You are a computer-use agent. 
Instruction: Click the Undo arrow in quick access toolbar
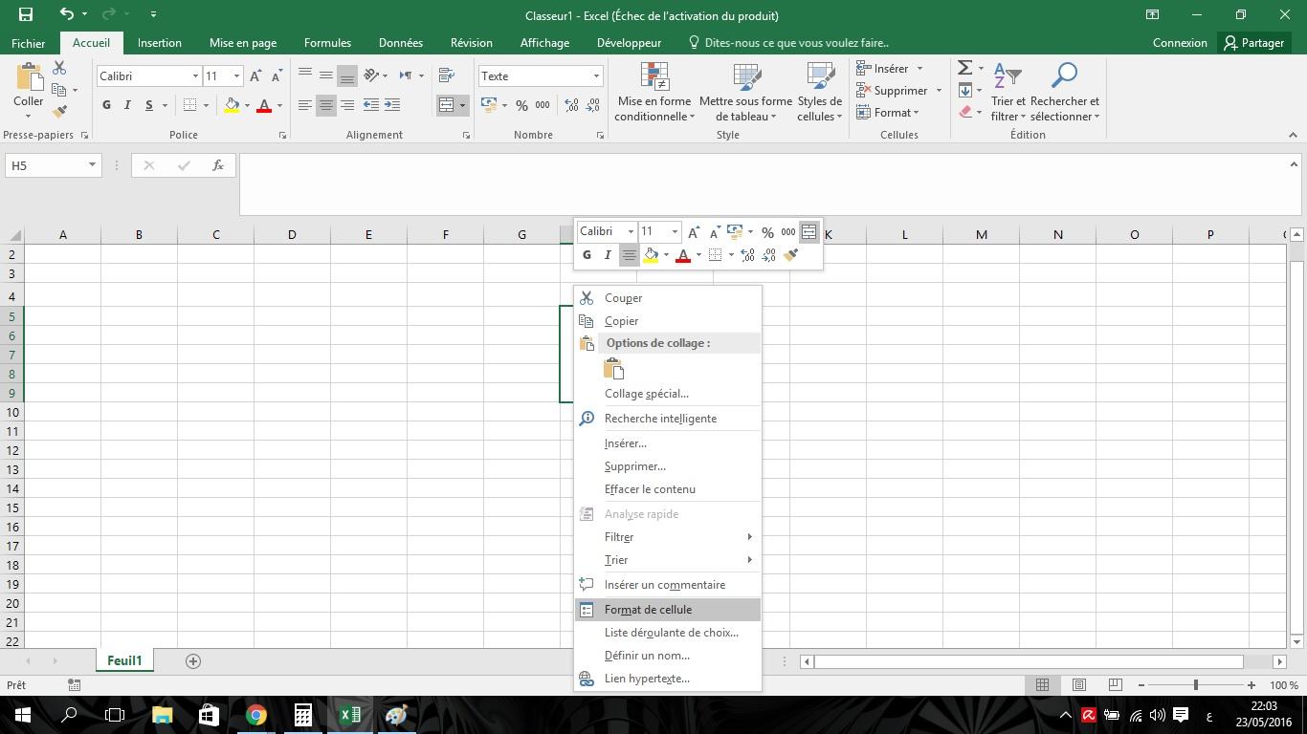(x=66, y=14)
